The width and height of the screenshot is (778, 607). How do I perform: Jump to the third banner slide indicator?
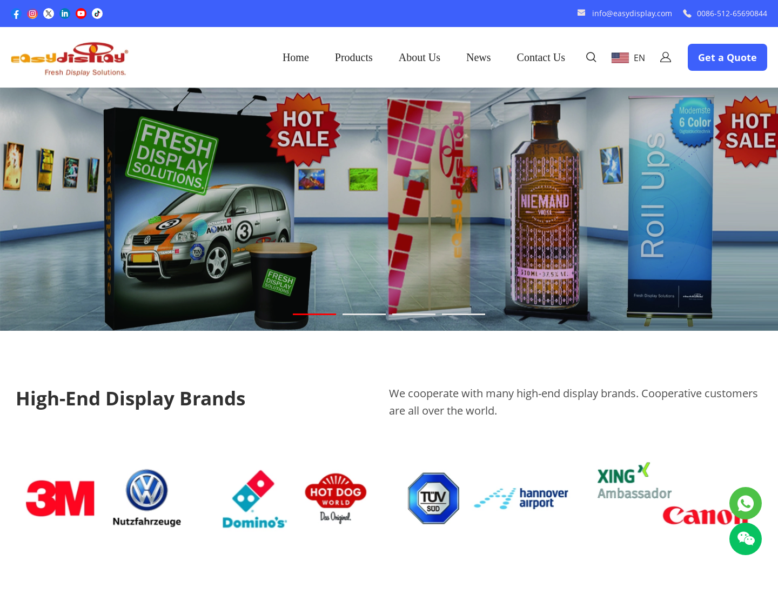[x=414, y=314]
